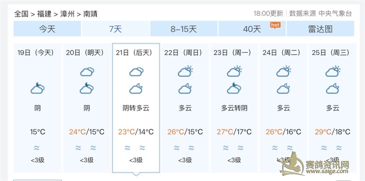This screenshot has width=365, height=181.
Task: Click the partly sunny icon for 22日
Action: [185, 71]
